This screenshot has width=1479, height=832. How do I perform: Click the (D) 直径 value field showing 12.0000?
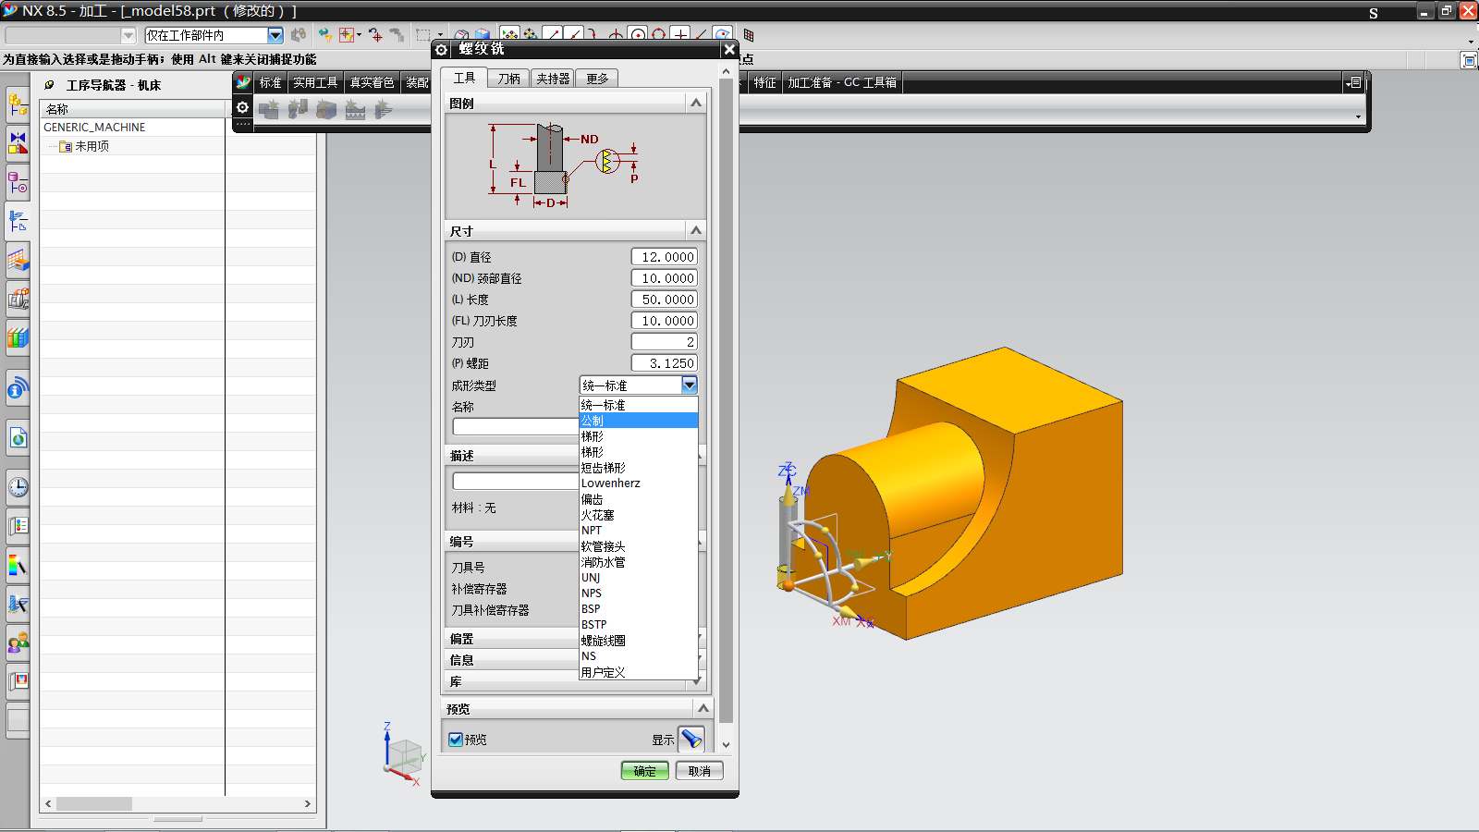click(x=664, y=256)
